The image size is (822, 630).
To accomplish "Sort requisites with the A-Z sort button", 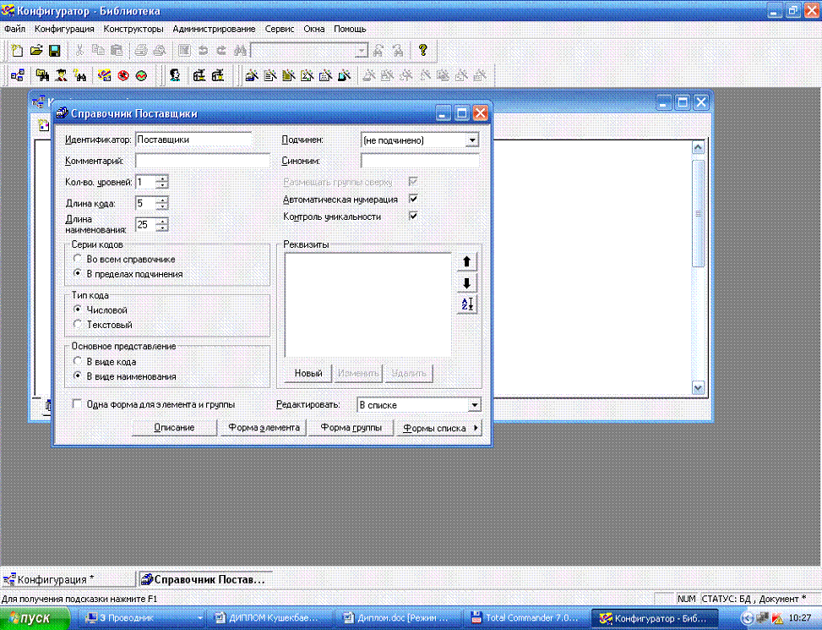I will point(467,304).
